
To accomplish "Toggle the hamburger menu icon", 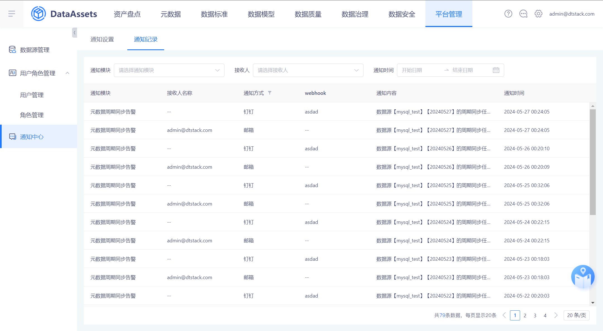I will [12, 14].
